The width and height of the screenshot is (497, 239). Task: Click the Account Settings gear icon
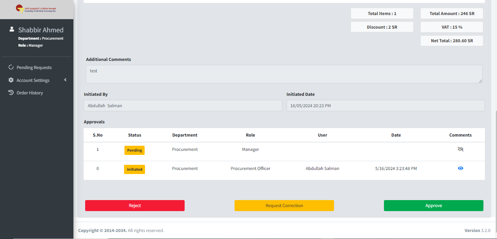(11, 80)
